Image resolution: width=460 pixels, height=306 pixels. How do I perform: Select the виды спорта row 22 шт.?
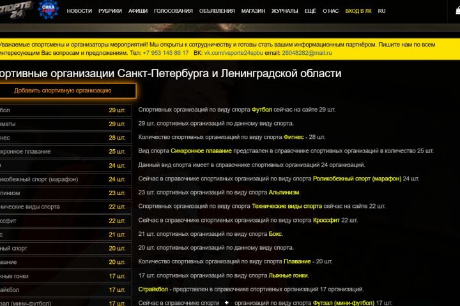66,207
